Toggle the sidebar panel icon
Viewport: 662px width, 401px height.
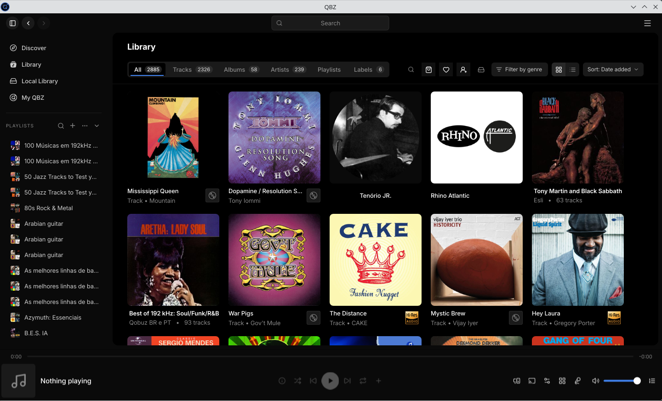click(12, 23)
